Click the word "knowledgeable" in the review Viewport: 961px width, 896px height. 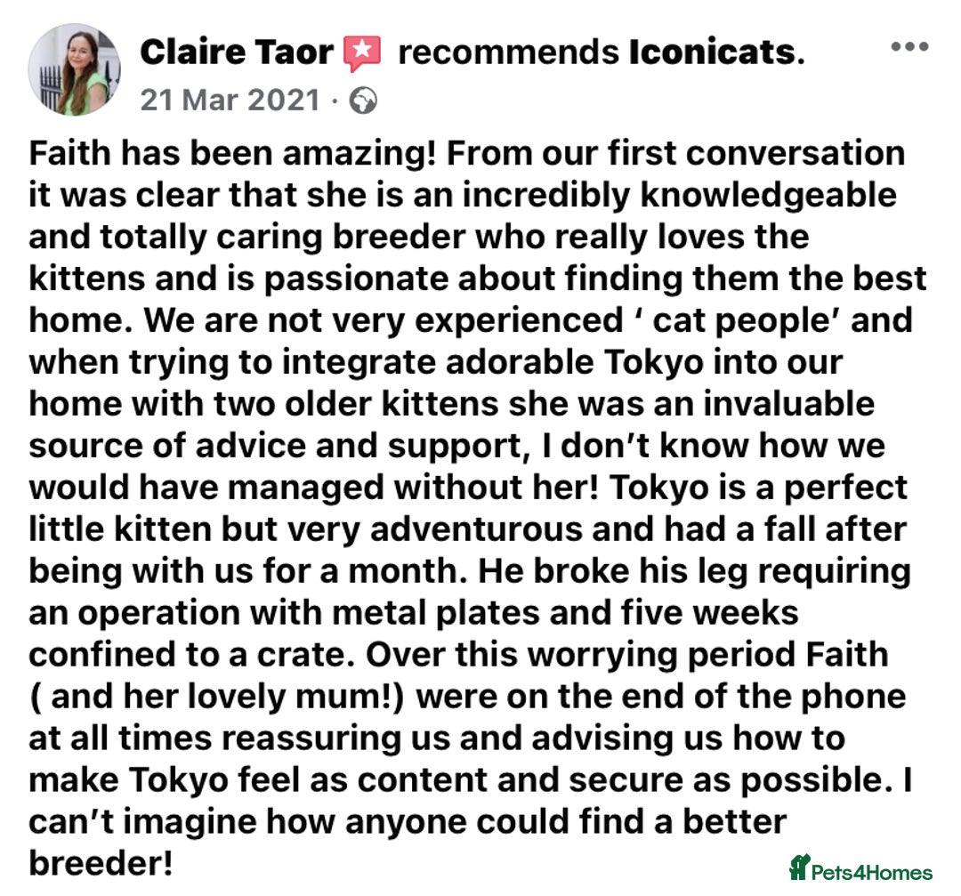(x=769, y=196)
